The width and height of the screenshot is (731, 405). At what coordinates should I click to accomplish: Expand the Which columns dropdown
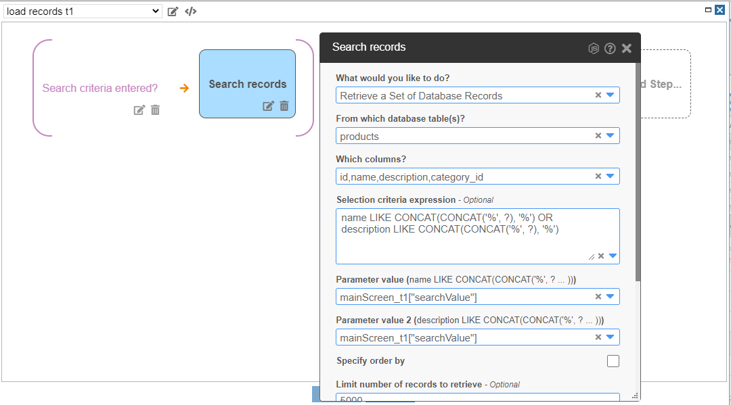point(611,176)
